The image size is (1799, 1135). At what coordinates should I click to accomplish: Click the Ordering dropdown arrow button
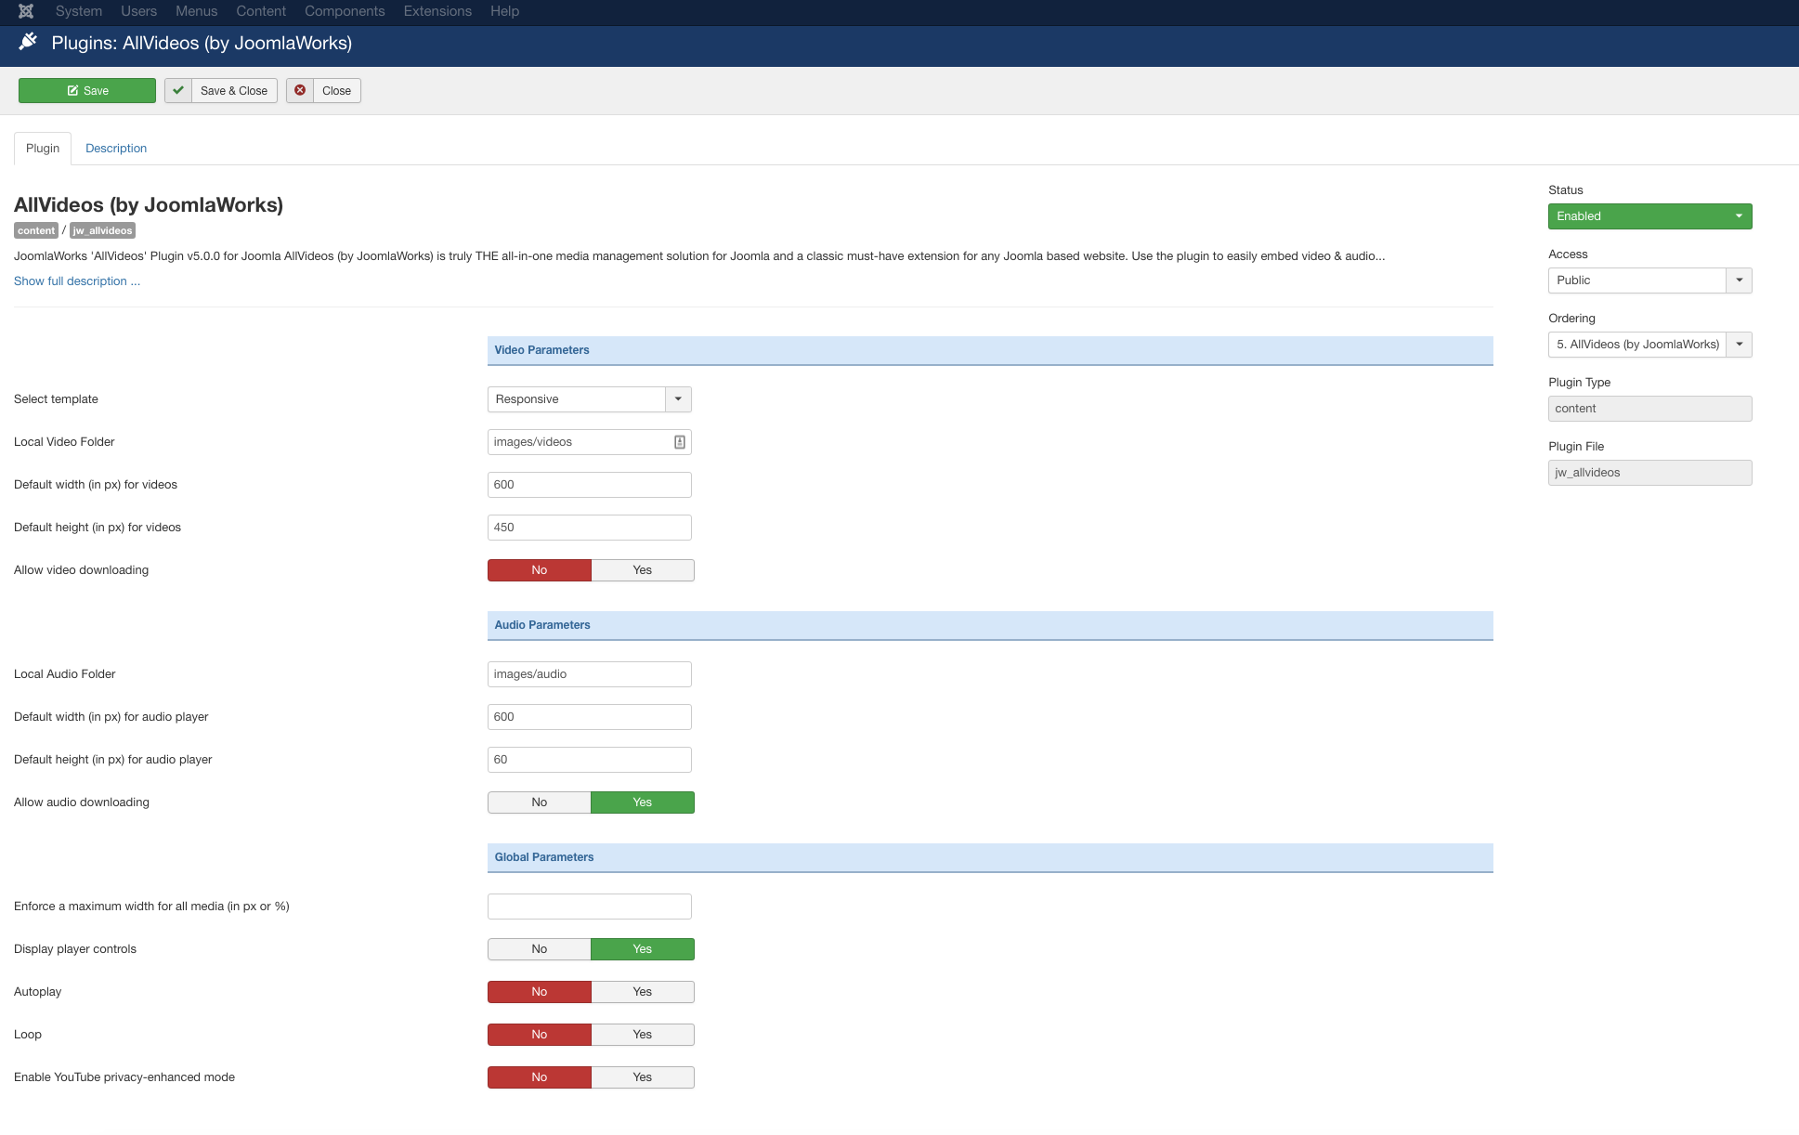1739,345
